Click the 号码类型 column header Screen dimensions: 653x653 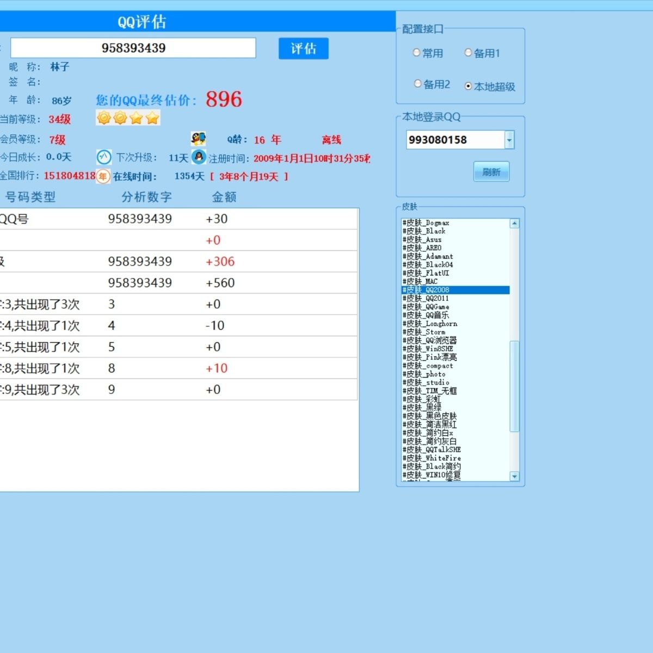(30, 197)
